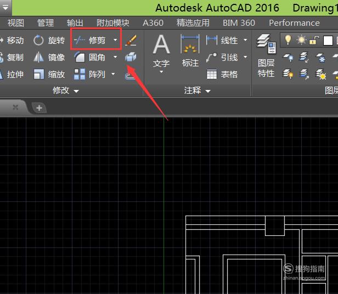The image size is (338, 294).
Task: Click the 阵列 (Array) tool
Action: coord(89,75)
